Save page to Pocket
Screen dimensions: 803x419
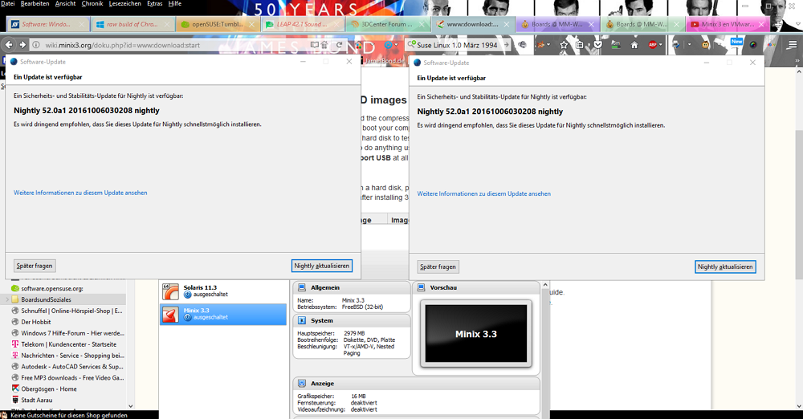click(x=597, y=45)
